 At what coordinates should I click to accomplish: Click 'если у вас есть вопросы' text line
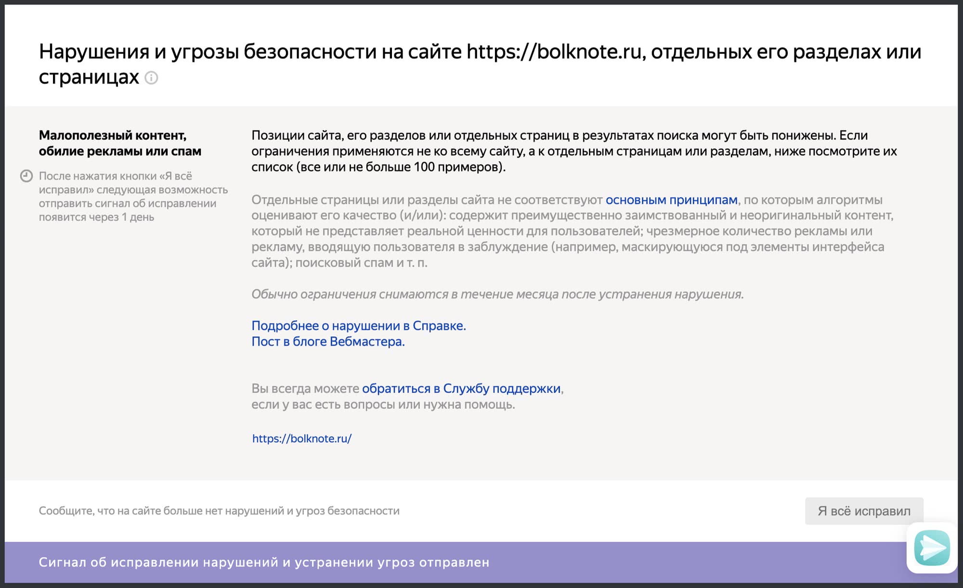tap(383, 405)
